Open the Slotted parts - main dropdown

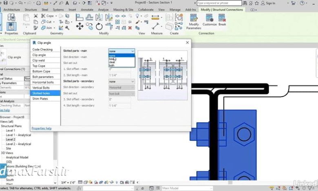121,51
